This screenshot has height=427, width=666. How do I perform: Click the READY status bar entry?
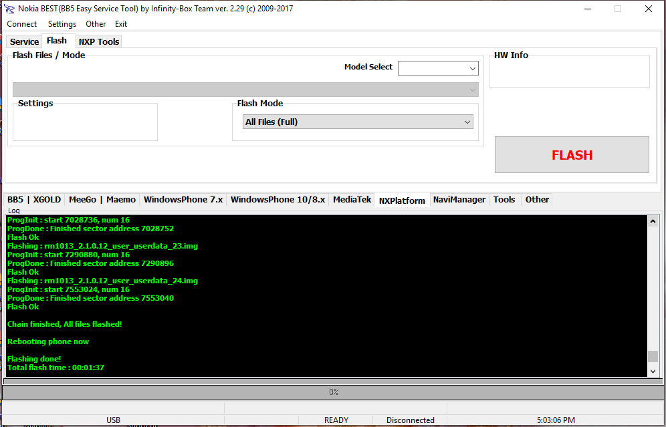pos(336,420)
